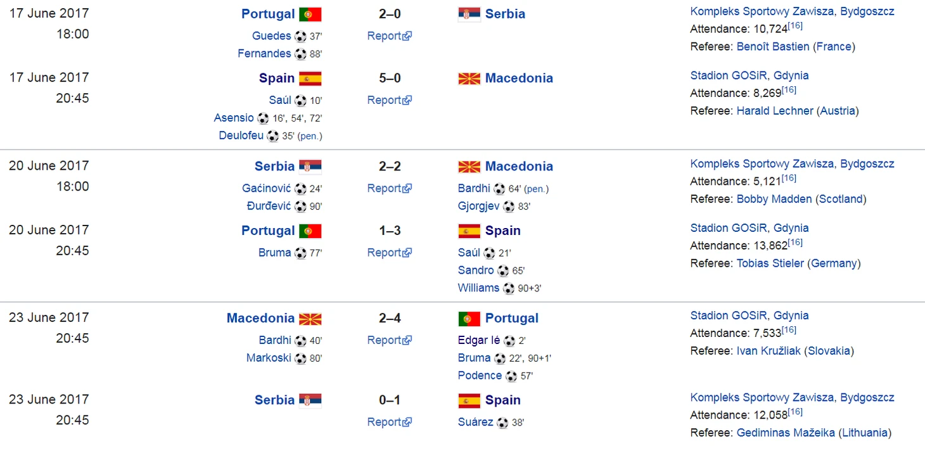The width and height of the screenshot is (925, 451).
Task: Open the Report link for Serbia 0–1 Spain
Action: tap(390, 422)
